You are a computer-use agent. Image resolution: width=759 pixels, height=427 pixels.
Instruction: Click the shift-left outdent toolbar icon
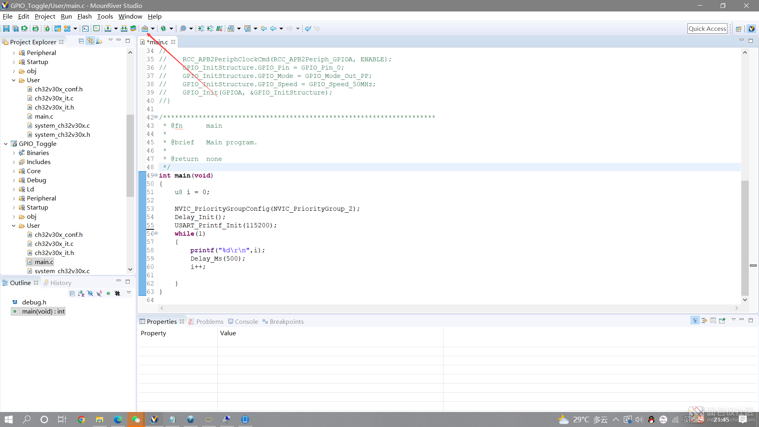(210, 28)
